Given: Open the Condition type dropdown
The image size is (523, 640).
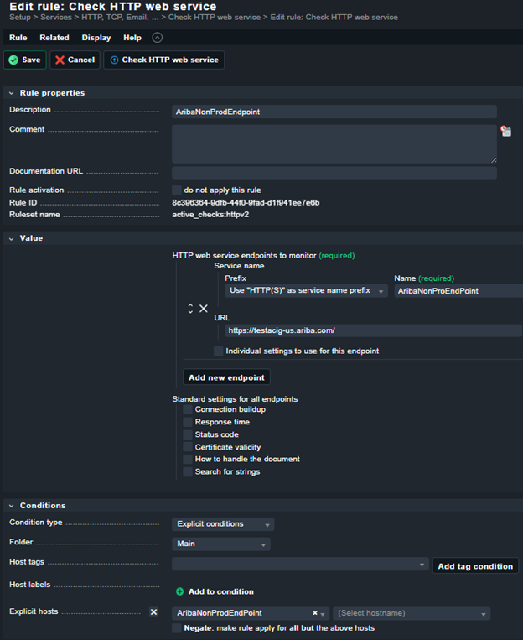Looking at the screenshot, I should point(223,524).
